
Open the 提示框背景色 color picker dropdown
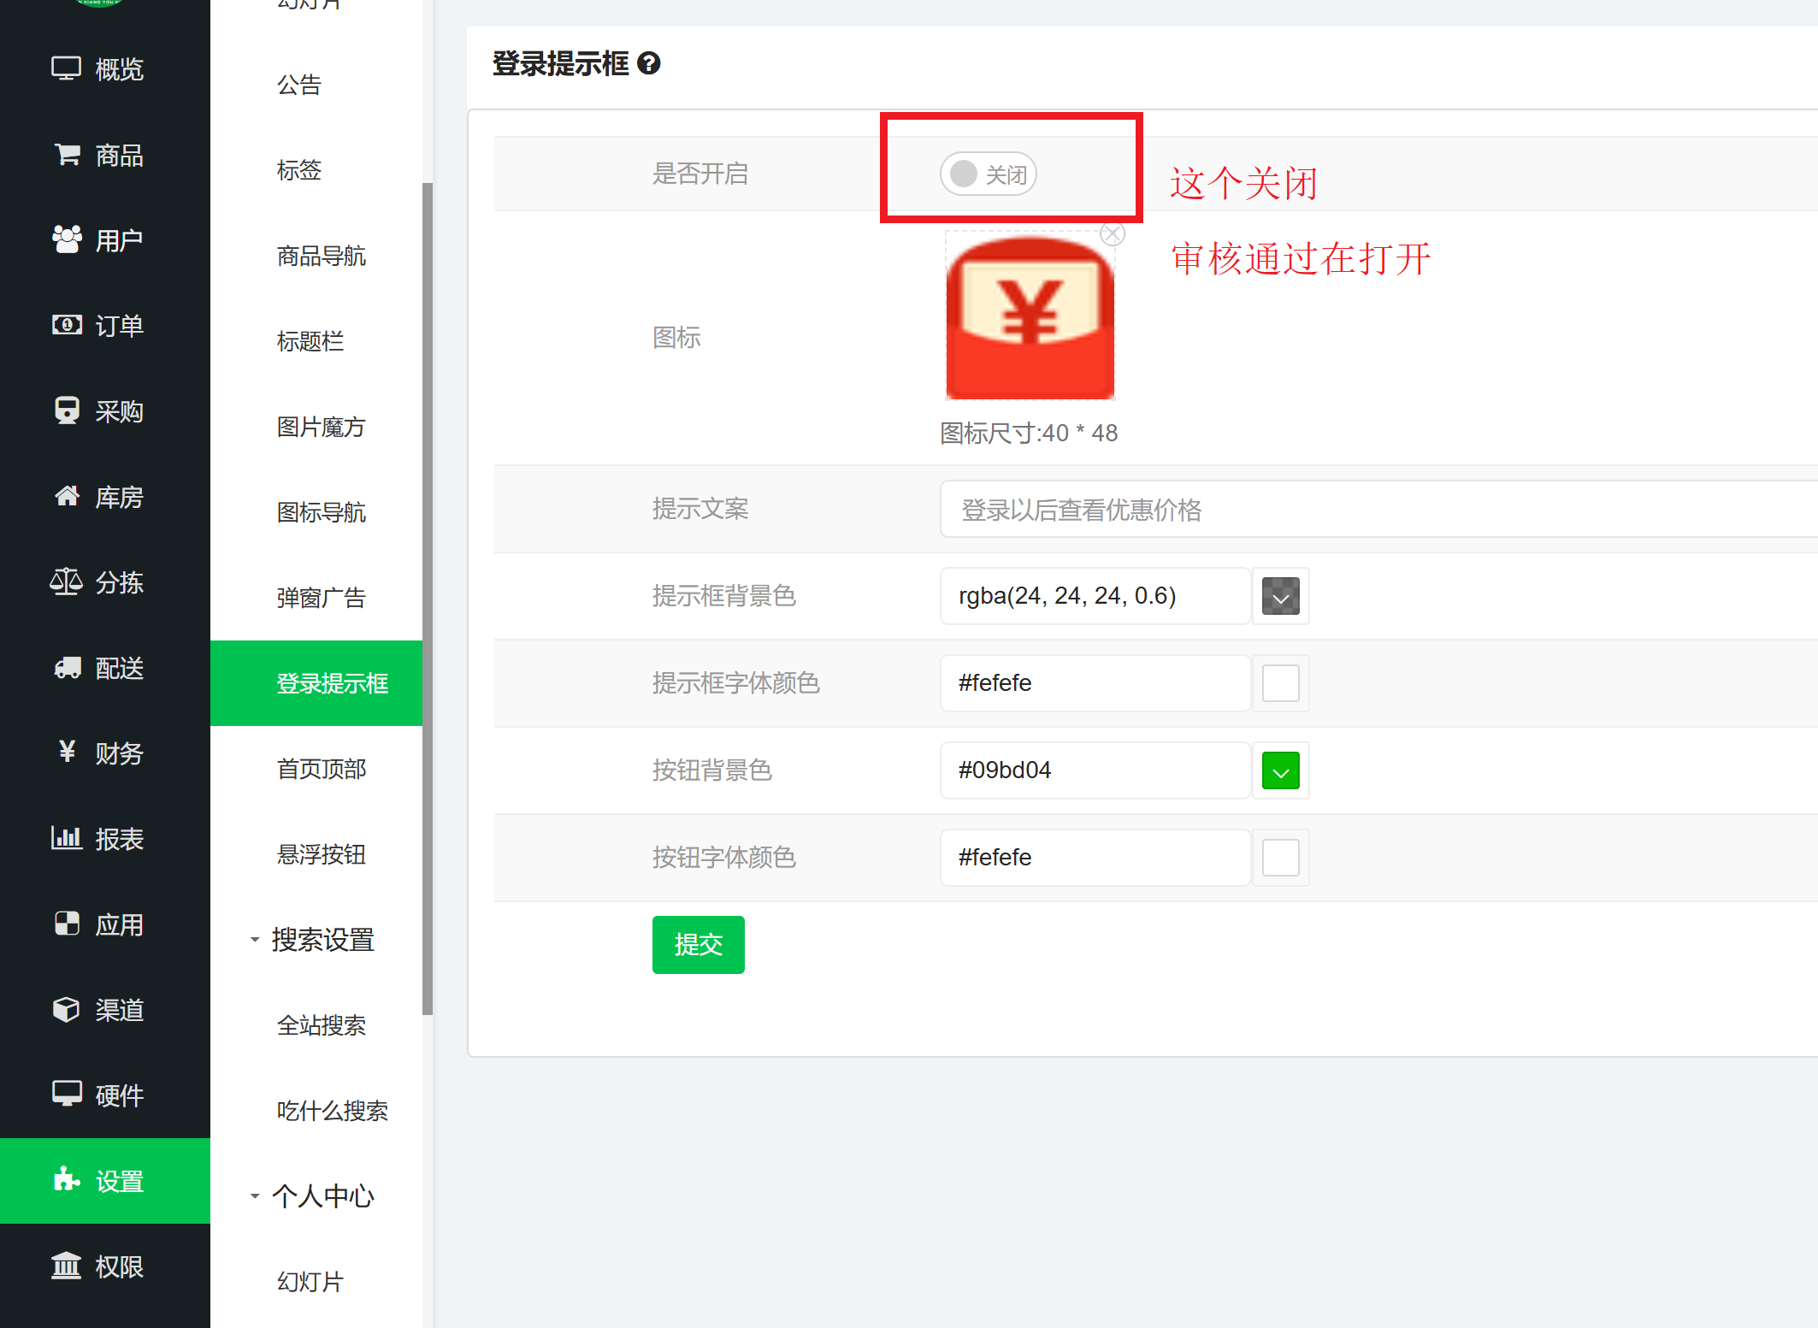pyautogui.click(x=1280, y=596)
